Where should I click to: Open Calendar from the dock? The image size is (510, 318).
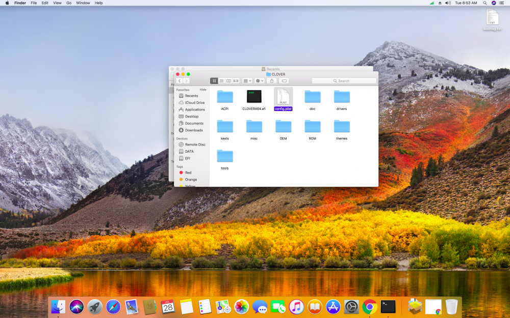168,307
